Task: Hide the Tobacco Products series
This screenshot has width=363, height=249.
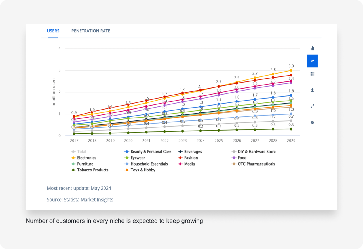Action: pos(93,170)
